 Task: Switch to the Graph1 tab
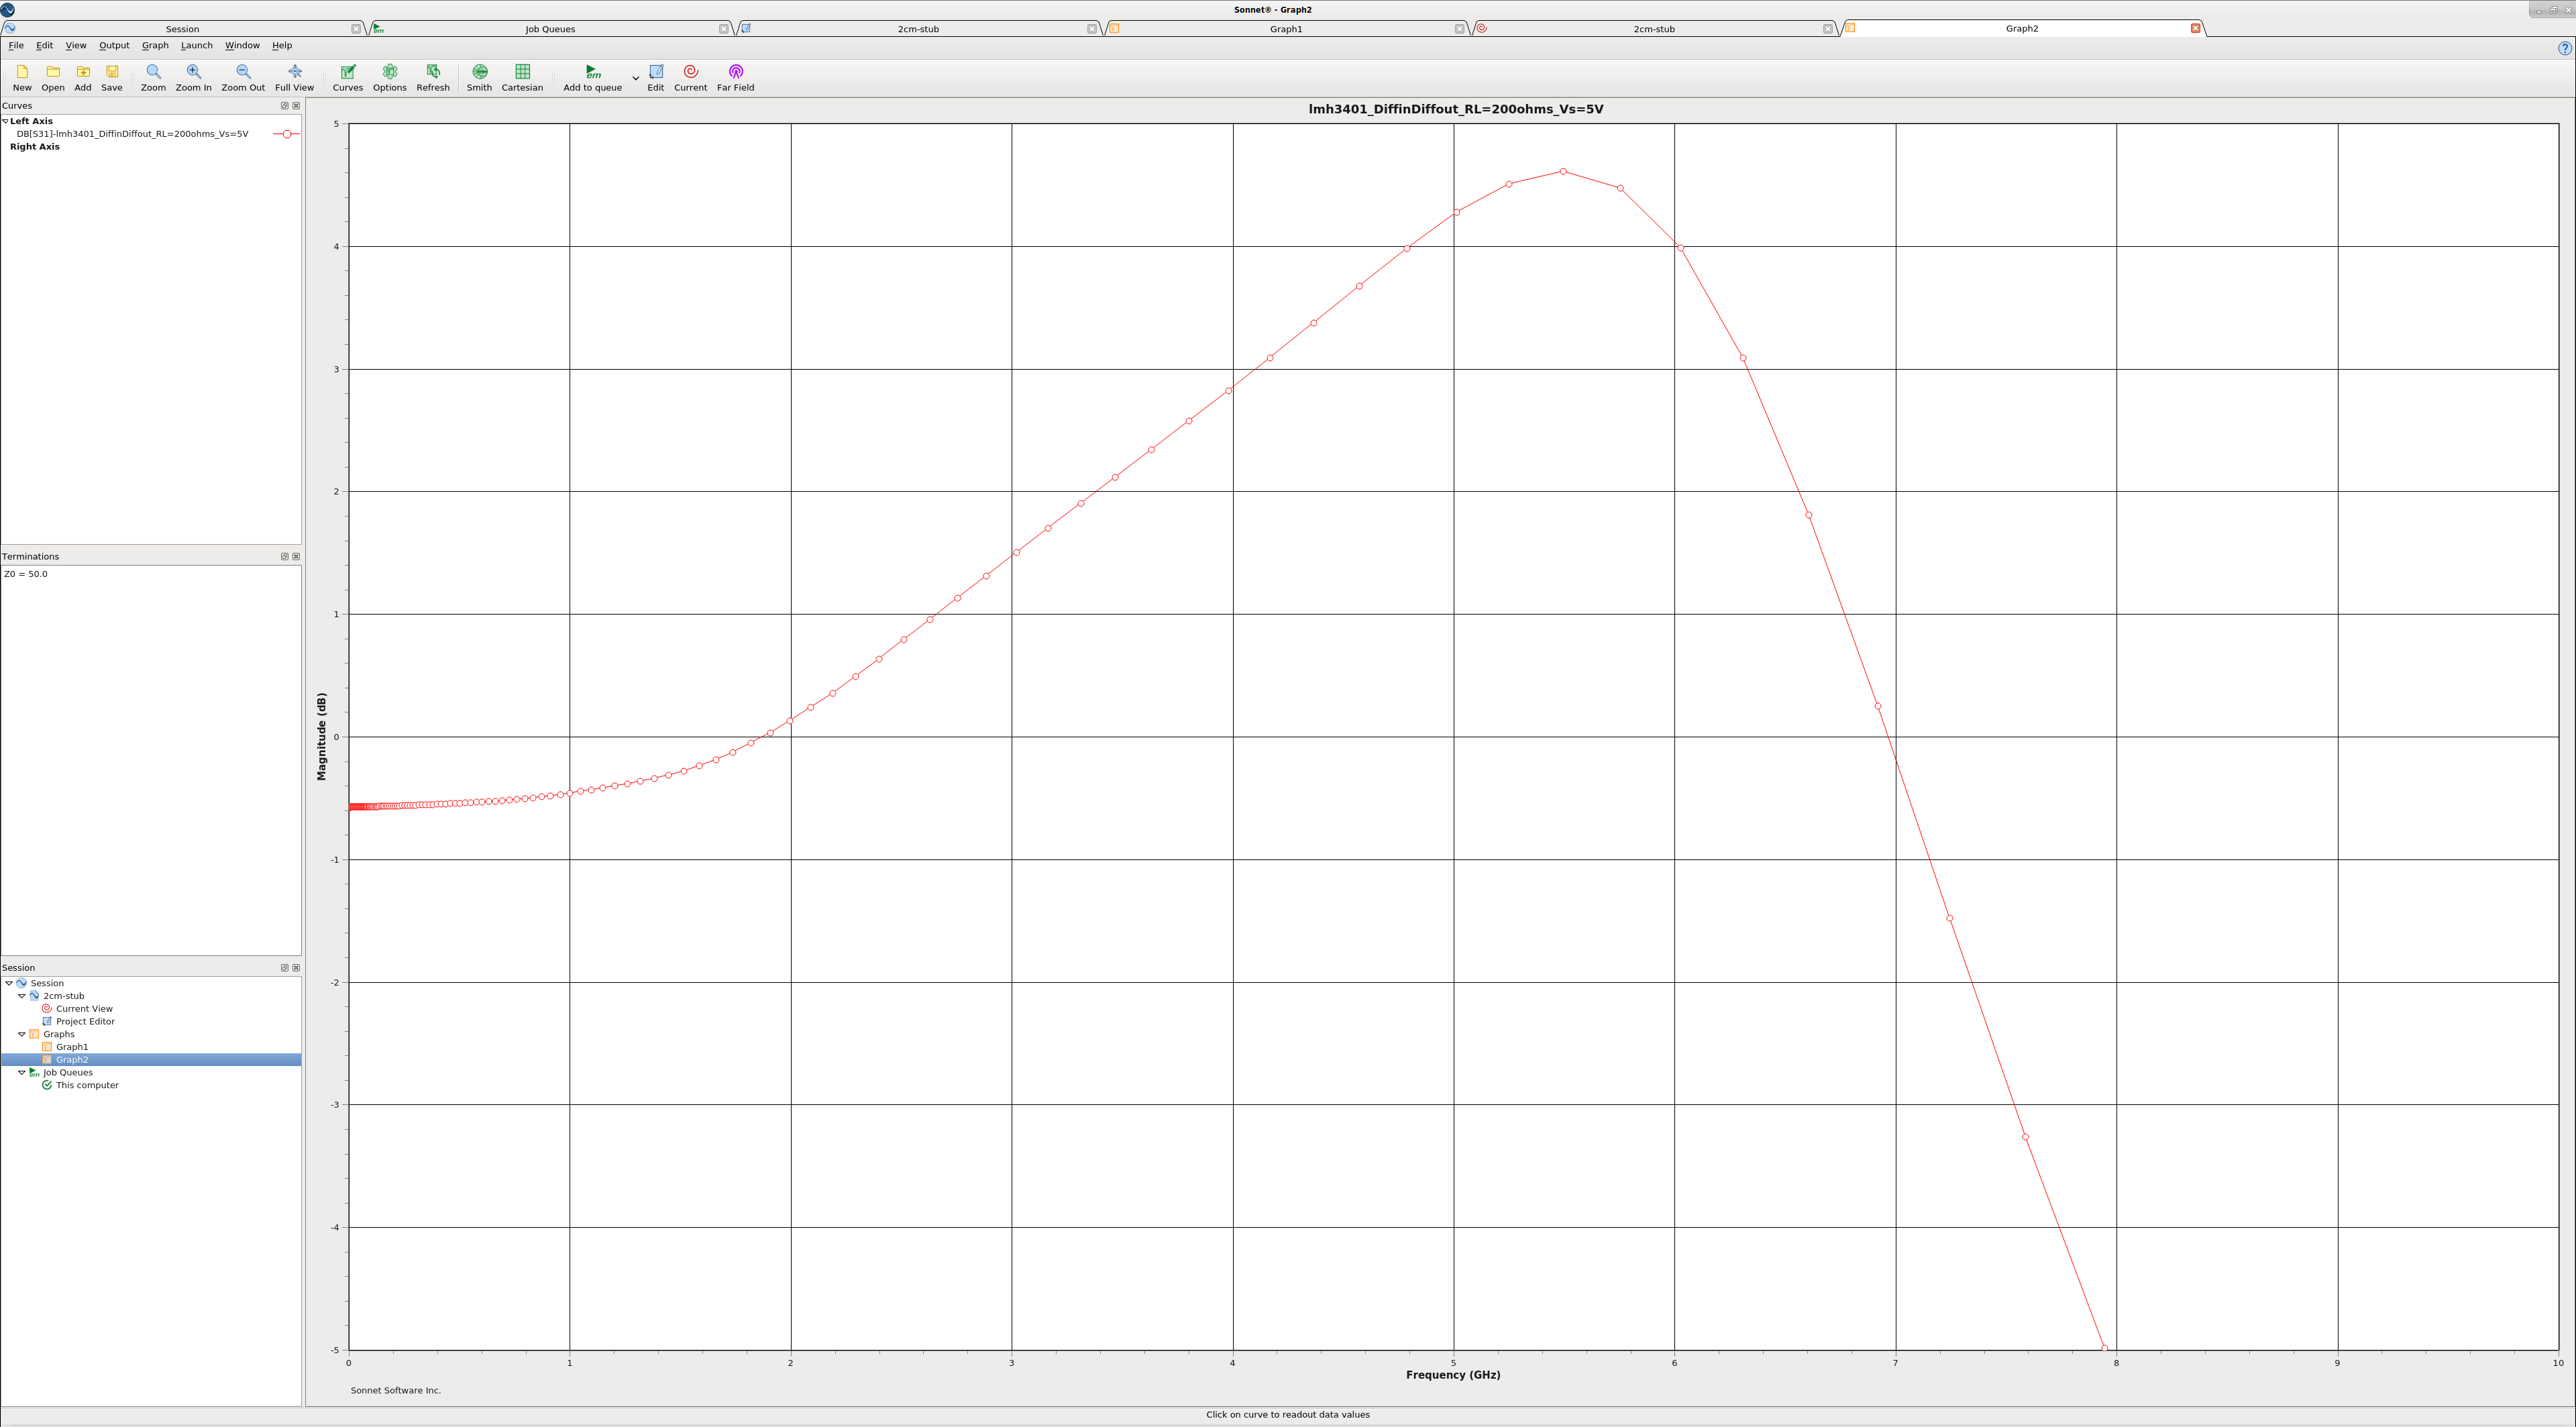[x=1286, y=29]
